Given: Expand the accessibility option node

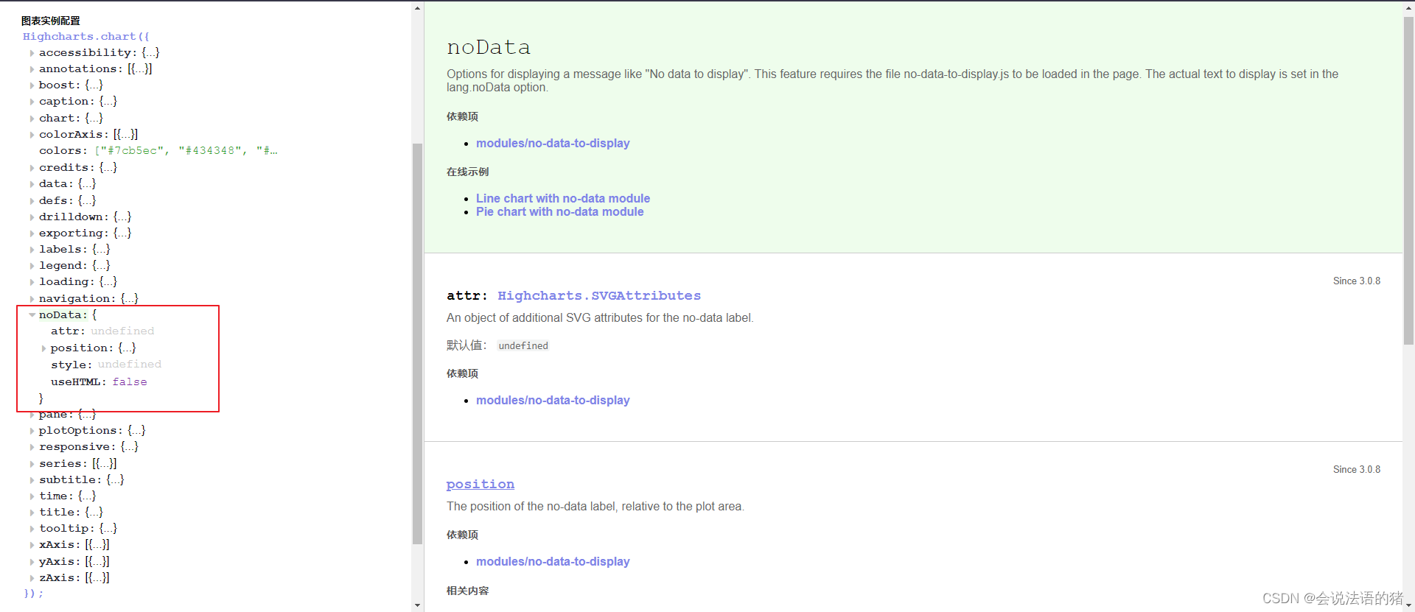Looking at the screenshot, I should [x=32, y=53].
